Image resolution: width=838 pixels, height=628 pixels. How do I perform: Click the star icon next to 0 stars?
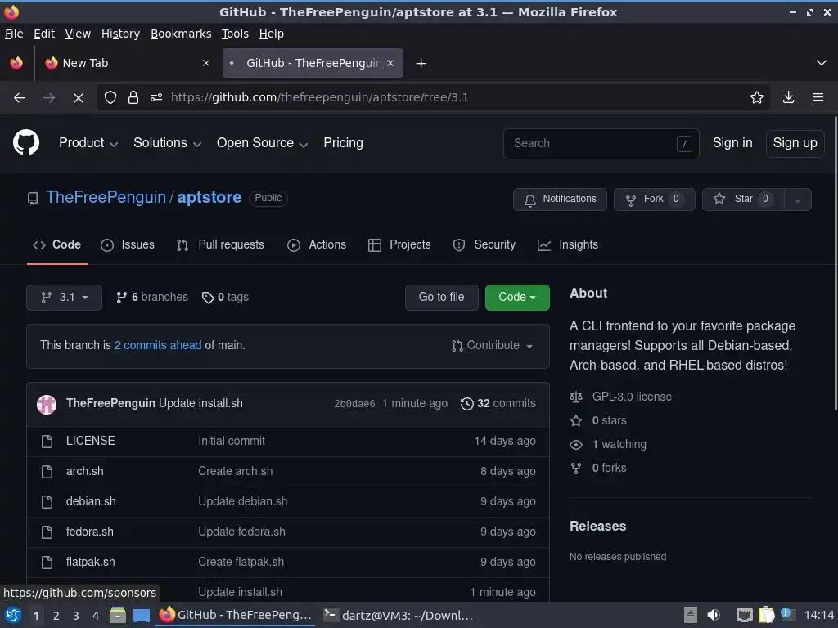575,421
